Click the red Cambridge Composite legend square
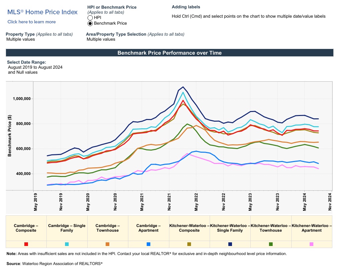This screenshot has width=338, height=271. coord(26,244)
